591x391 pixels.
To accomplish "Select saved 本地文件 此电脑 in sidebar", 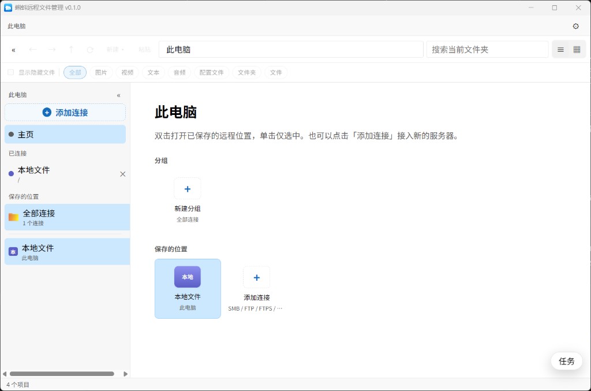I will point(67,251).
